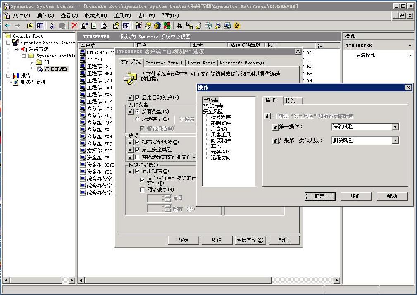Open the 文件(F) menu
417x295 pixels.
[x=21, y=16]
